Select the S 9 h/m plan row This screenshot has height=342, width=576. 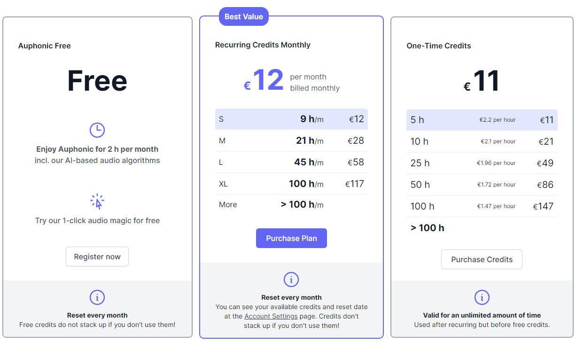(x=291, y=119)
